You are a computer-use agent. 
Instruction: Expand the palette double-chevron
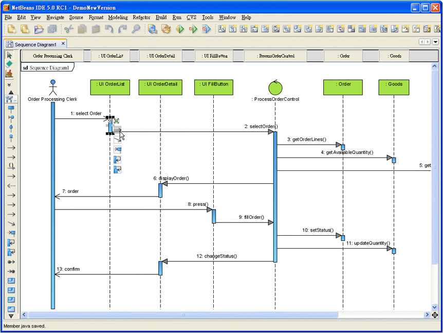click(x=9, y=84)
